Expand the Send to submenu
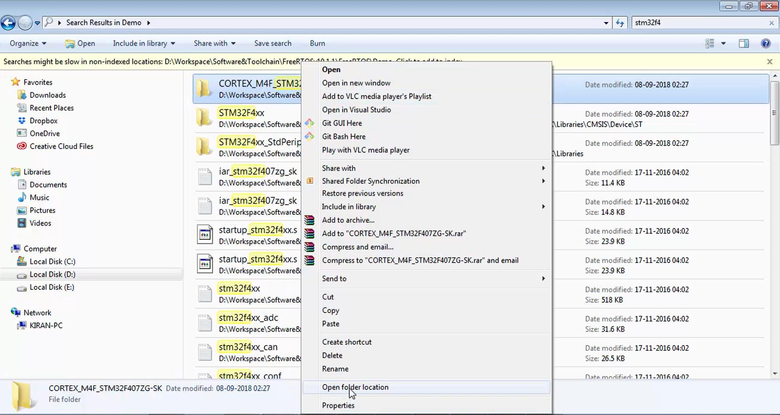The height and width of the screenshot is (415, 780). (426, 279)
